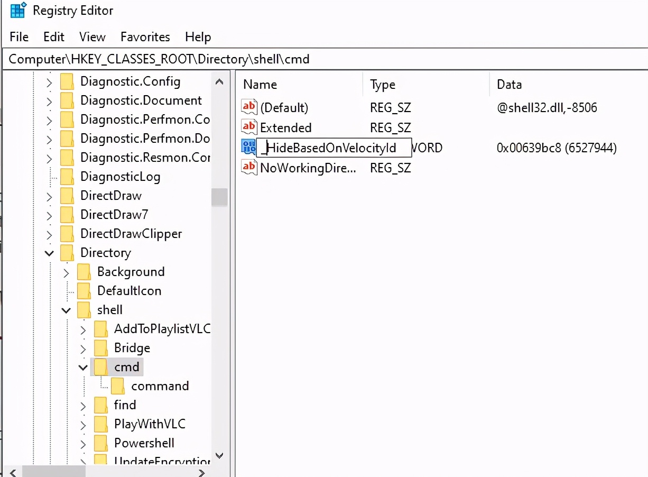Image resolution: width=648 pixels, height=477 pixels.
Task: Click the Powershell key folder icon
Action: click(x=101, y=443)
